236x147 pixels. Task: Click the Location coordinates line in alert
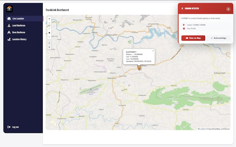click(x=196, y=25)
